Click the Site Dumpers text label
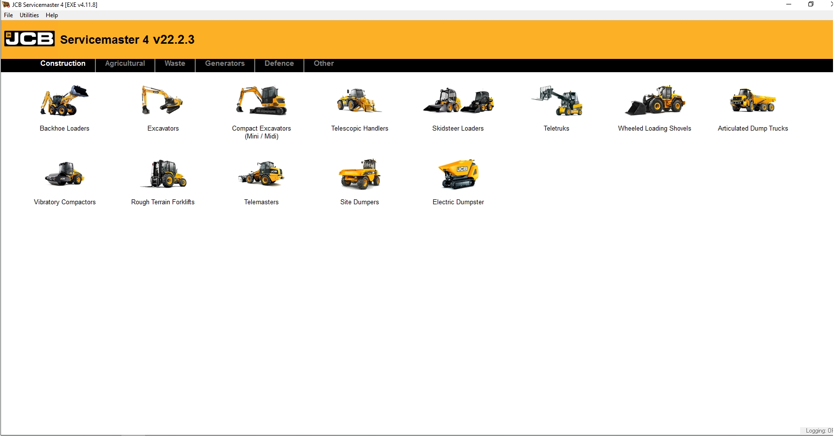The height and width of the screenshot is (437, 834). tap(359, 202)
